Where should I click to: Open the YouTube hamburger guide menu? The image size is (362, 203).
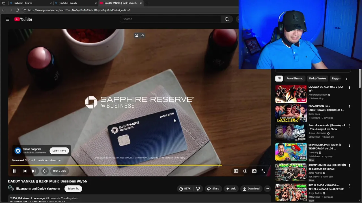pos(8,19)
